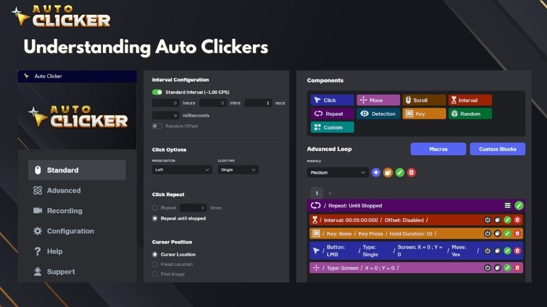The height and width of the screenshot is (307, 547).
Task: Click the hours input field
Action: (x=166, y=103)
